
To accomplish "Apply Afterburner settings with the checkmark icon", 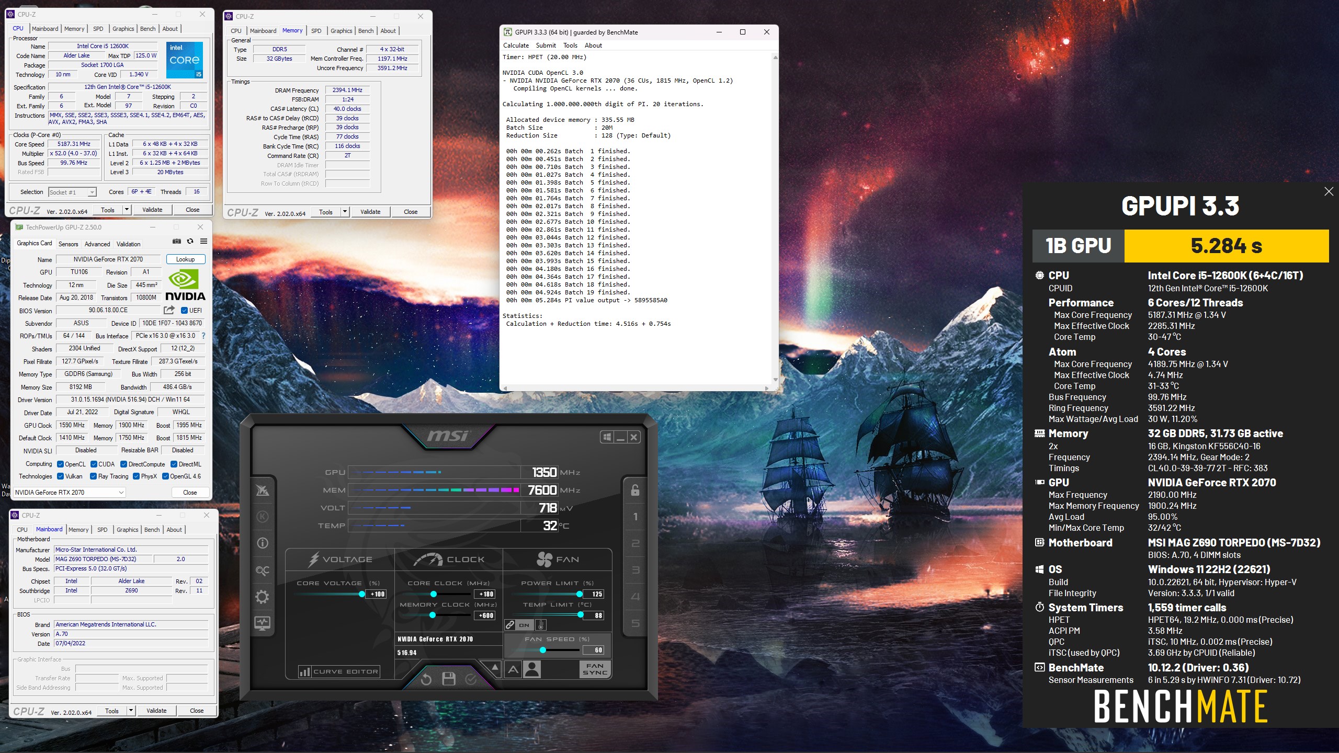I will click(x=471, y=679).
